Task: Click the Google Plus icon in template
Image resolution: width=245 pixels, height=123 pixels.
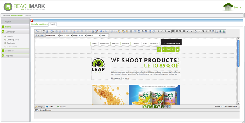Action: [173, 49]
